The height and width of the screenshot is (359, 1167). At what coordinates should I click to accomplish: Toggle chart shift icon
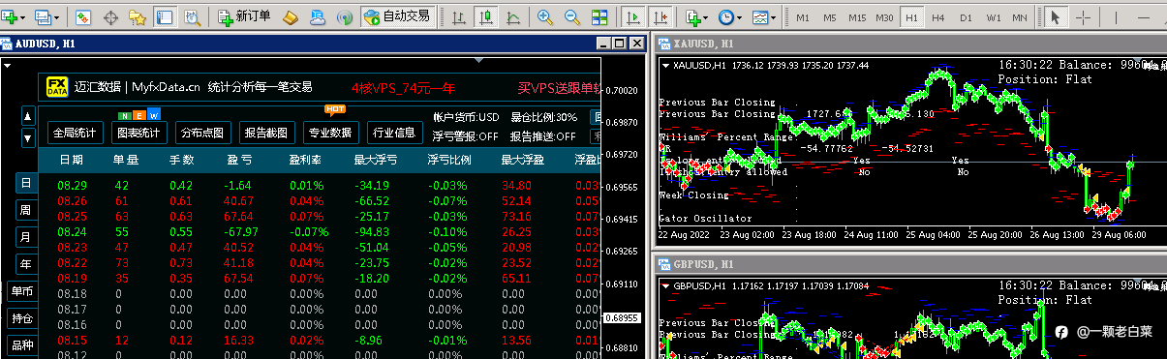660,17
